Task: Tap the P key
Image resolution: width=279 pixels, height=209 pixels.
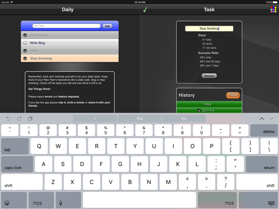Action: 212,146
